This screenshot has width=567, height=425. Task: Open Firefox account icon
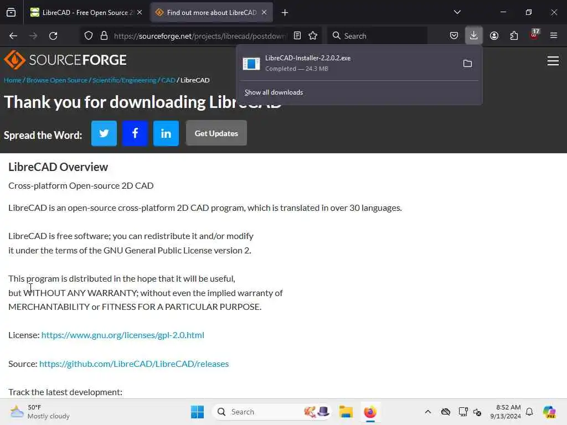[x=494, y=36]
